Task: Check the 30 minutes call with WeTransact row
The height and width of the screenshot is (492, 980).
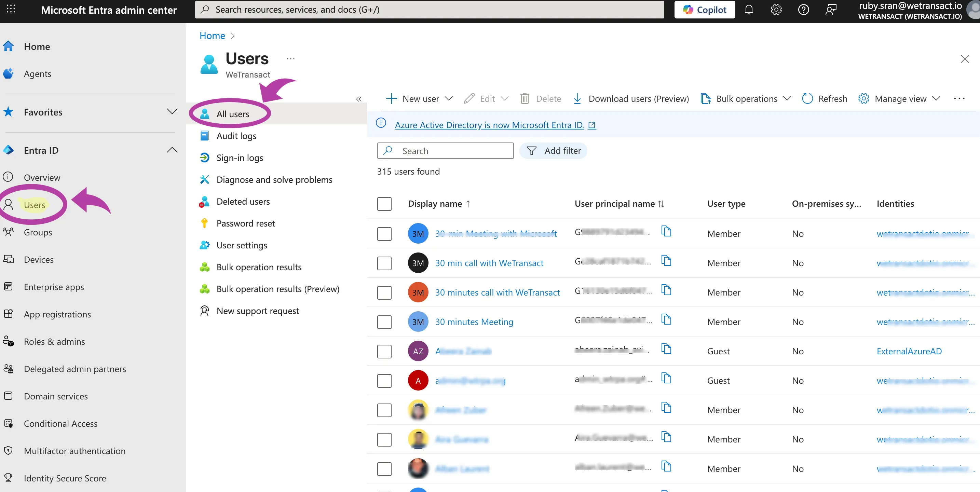Action: tap(384, 292)
